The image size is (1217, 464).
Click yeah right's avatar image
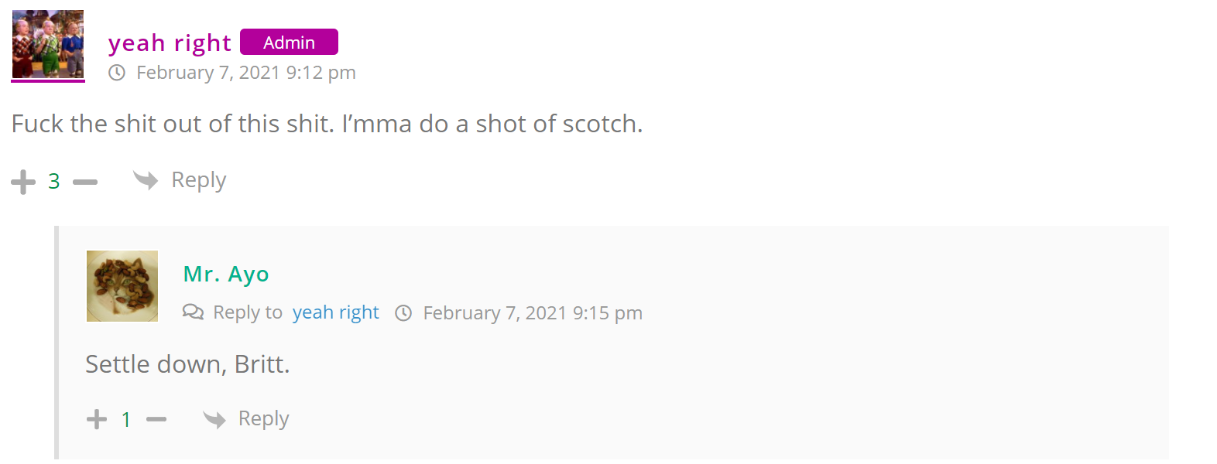pyautogui.click(x=48, y=45)
